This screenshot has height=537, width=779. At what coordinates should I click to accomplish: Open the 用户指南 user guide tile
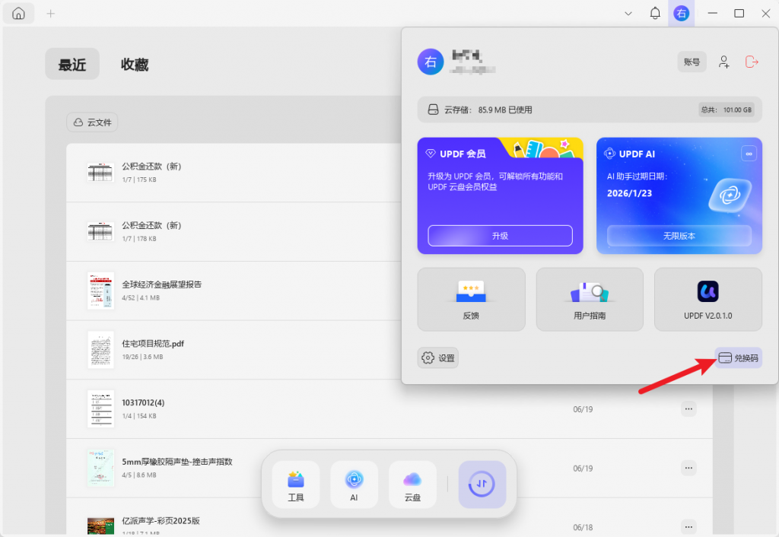pyautogui.click(x=590, y=300)
